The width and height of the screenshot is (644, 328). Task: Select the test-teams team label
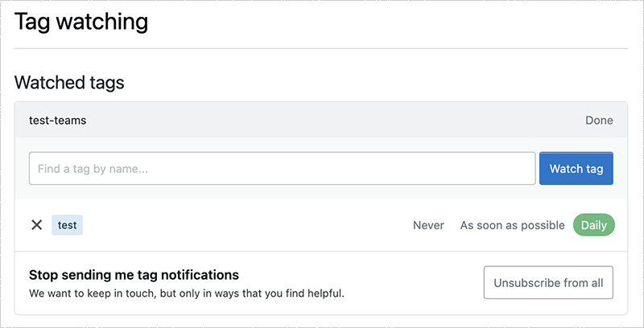57,121
